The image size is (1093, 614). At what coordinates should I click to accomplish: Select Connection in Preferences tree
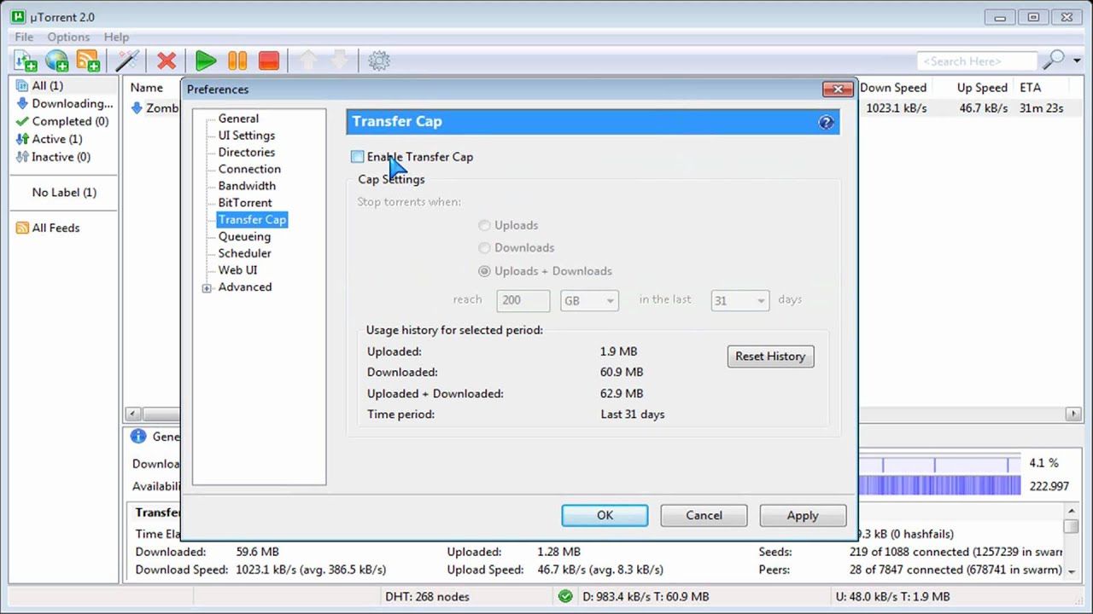[249, 169]
